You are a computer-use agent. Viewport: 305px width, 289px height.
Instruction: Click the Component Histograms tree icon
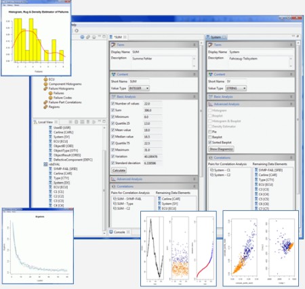click(x=45, y=84)
